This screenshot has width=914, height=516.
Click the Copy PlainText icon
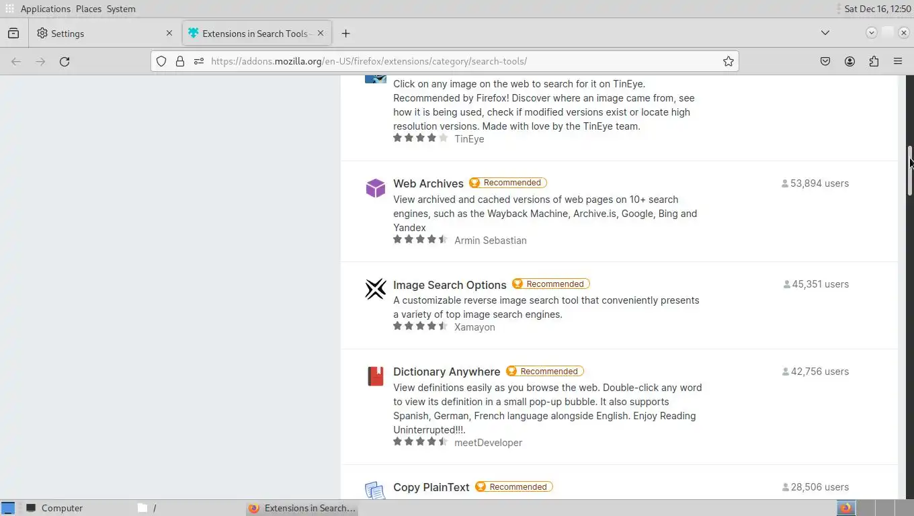click(x=376, y=490)
